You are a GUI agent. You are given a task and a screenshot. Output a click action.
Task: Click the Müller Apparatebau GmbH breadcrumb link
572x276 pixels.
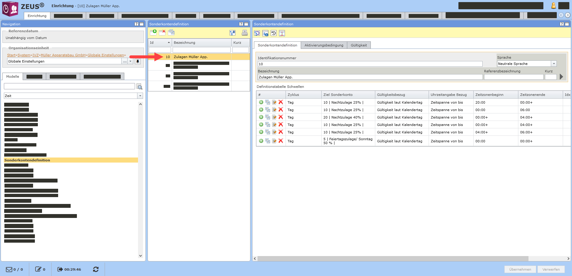tap(63, 55)
